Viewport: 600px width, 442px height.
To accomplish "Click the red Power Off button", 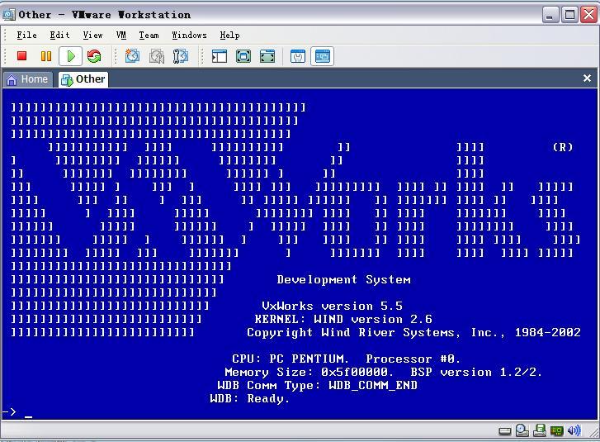I will click(21, 56).
